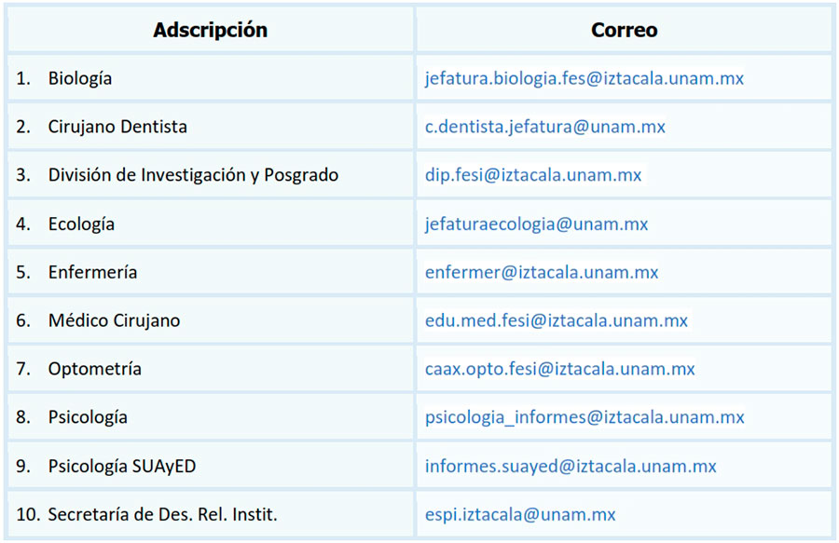Open the informes.suayed@iztacala.unam.mx email link

point(571,466)
